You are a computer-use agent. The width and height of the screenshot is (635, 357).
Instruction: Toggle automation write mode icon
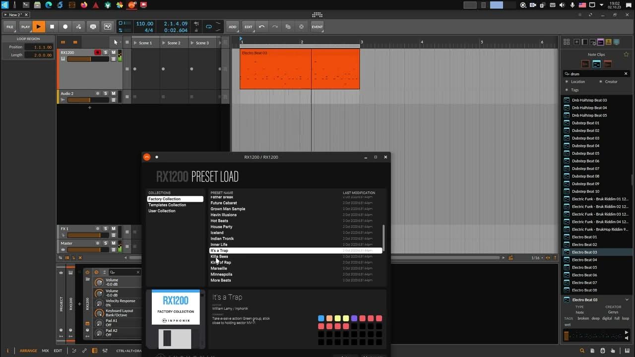[x=79, y=27]
